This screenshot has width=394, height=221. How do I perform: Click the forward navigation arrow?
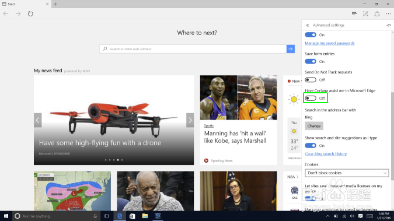tap(18, 14)
